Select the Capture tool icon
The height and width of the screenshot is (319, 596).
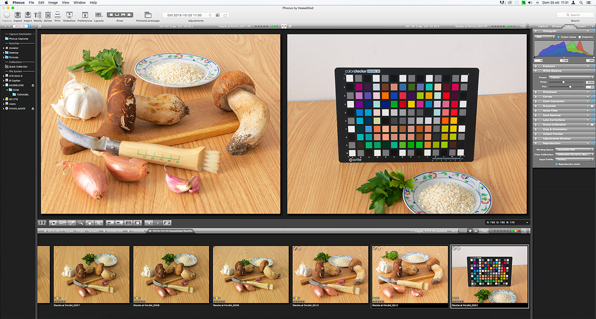(x=7, y=15)
